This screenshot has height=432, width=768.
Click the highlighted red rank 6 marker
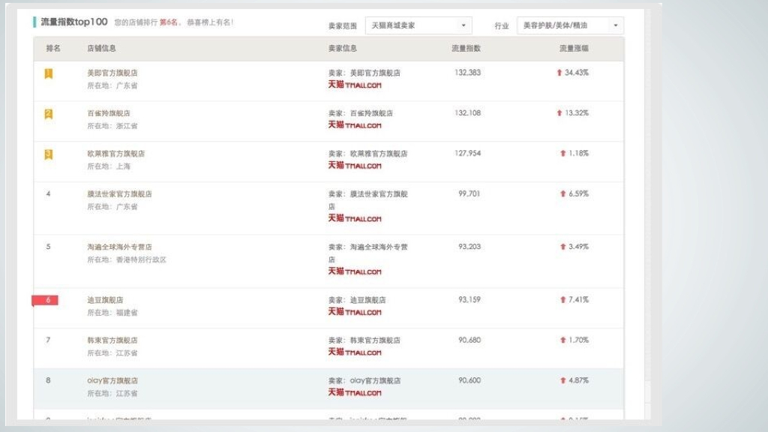47,299
